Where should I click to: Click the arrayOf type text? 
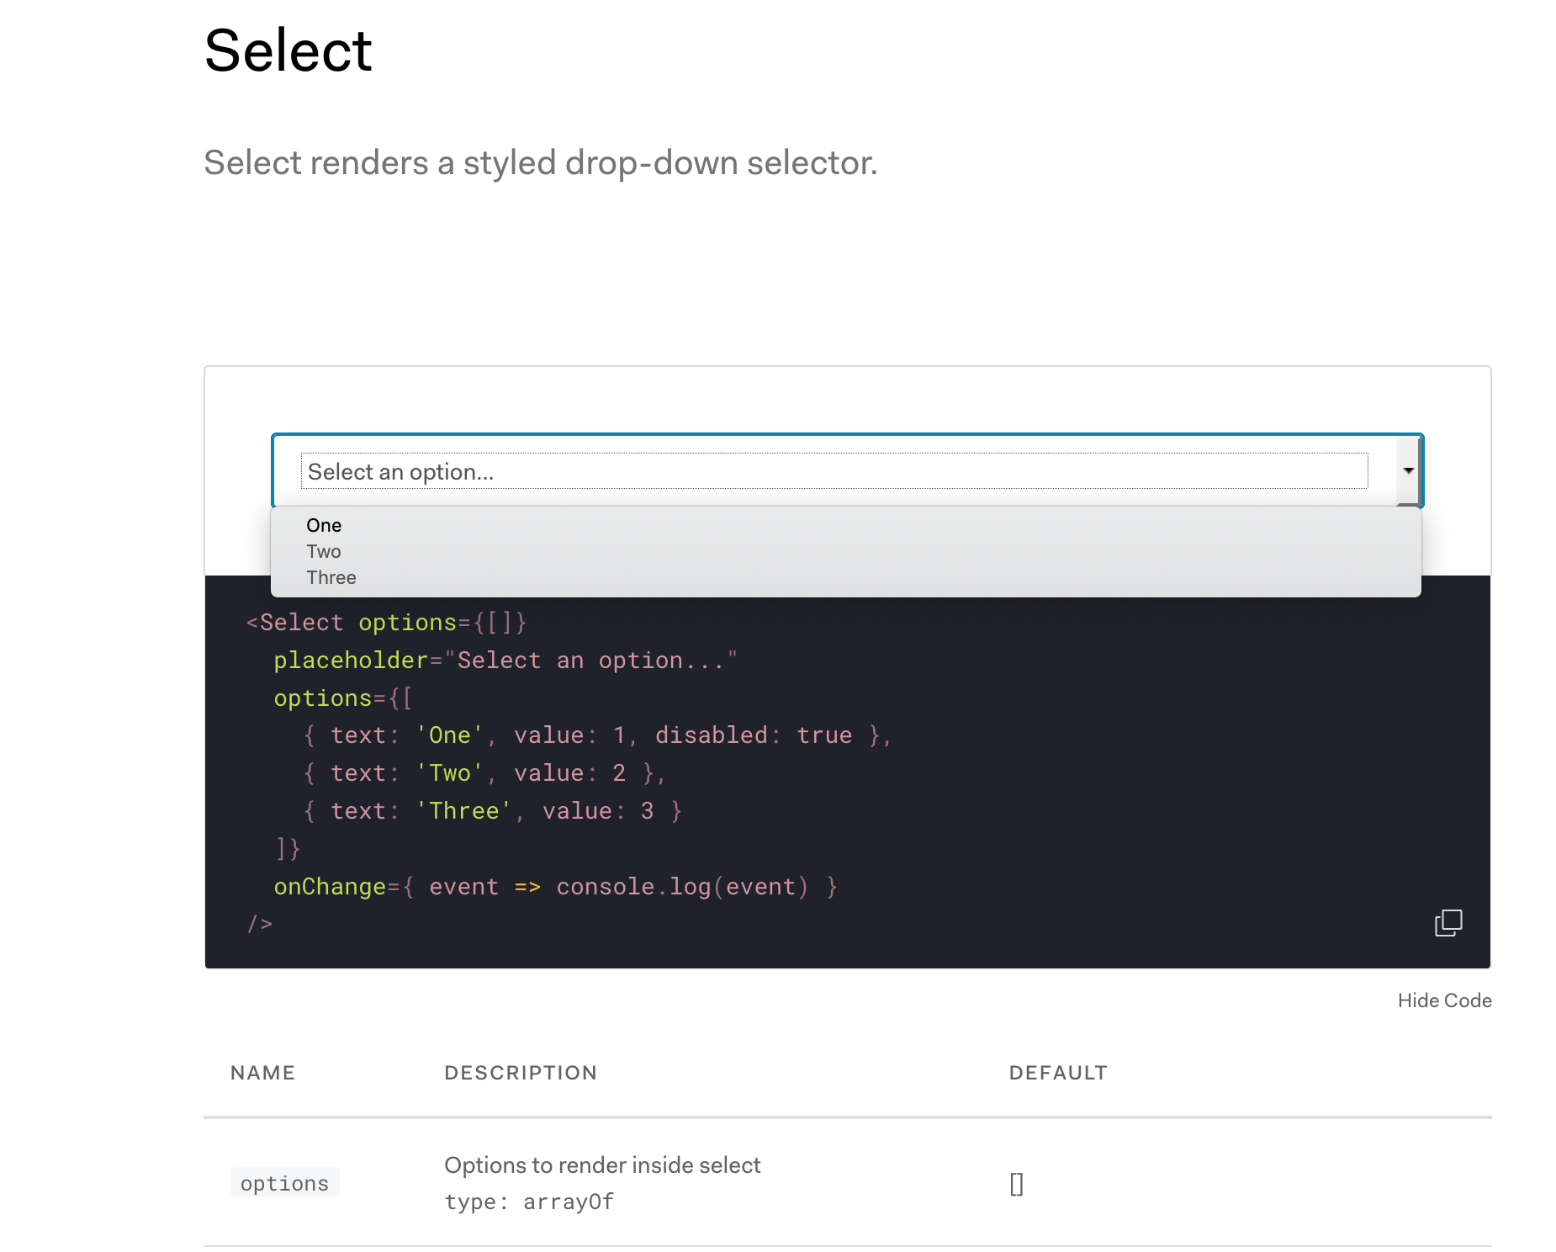tap(568, 1202)
